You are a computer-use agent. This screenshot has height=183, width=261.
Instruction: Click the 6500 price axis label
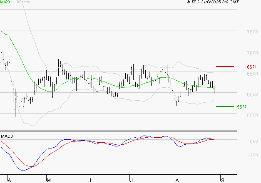(x=252, y=74)
